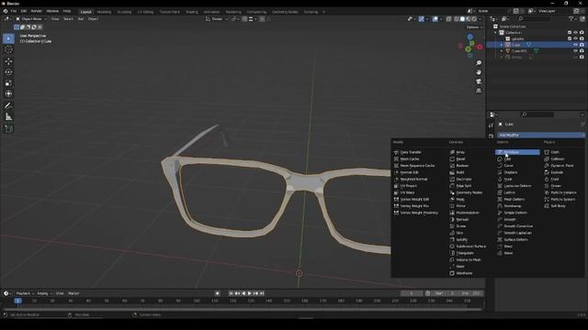The image size is (588, 330).
Task: Add the Array modifier
Action: point(460,152)
